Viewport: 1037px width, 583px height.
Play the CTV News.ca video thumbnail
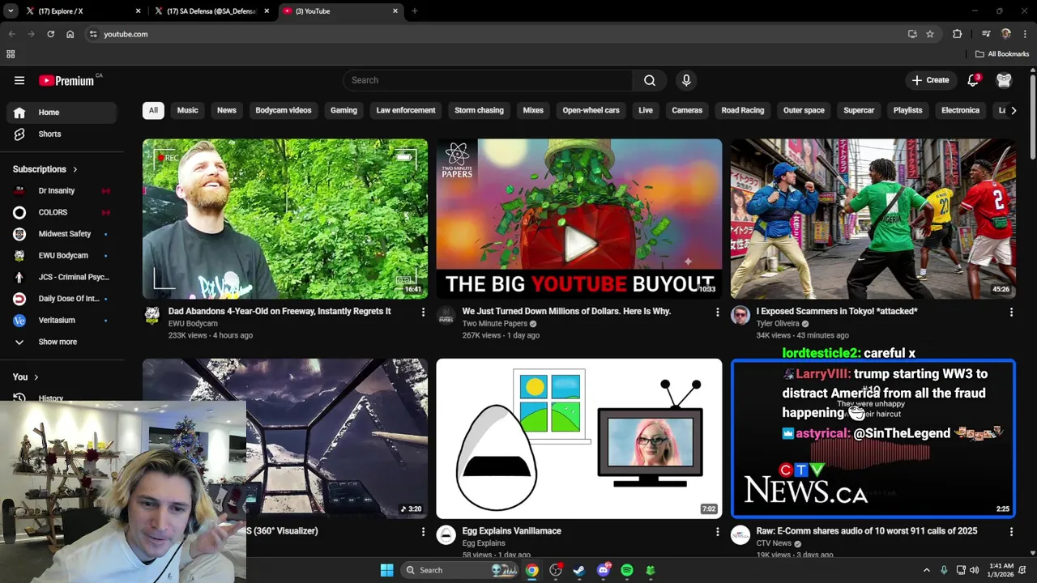click(873, 438)
